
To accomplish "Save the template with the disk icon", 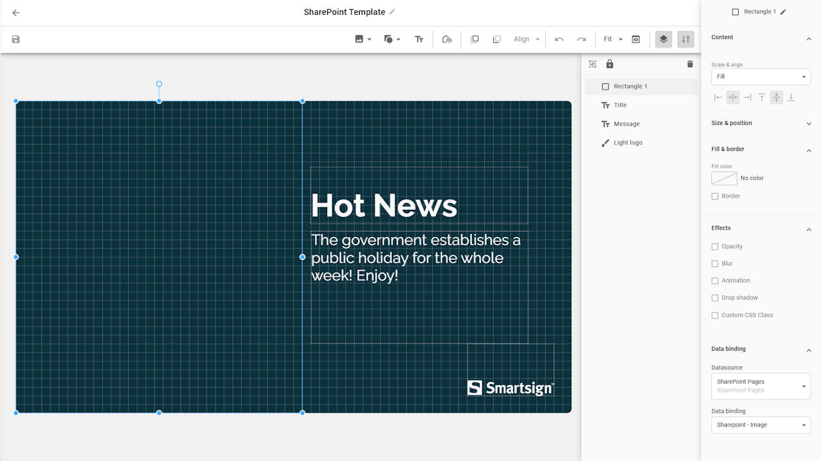I will pyautogui.click(x=16, y=40).
